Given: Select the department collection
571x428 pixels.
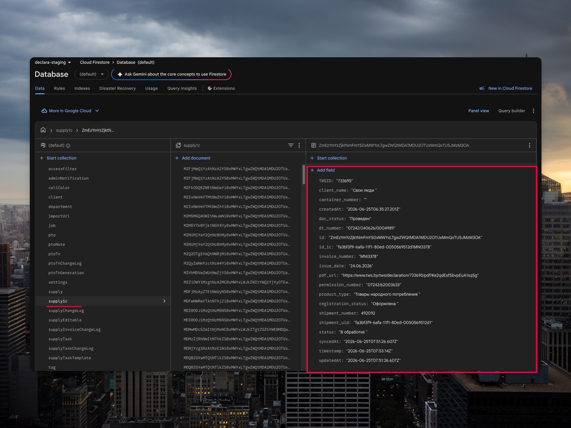Looking at the screenshot, I should (x=60, y=207).
